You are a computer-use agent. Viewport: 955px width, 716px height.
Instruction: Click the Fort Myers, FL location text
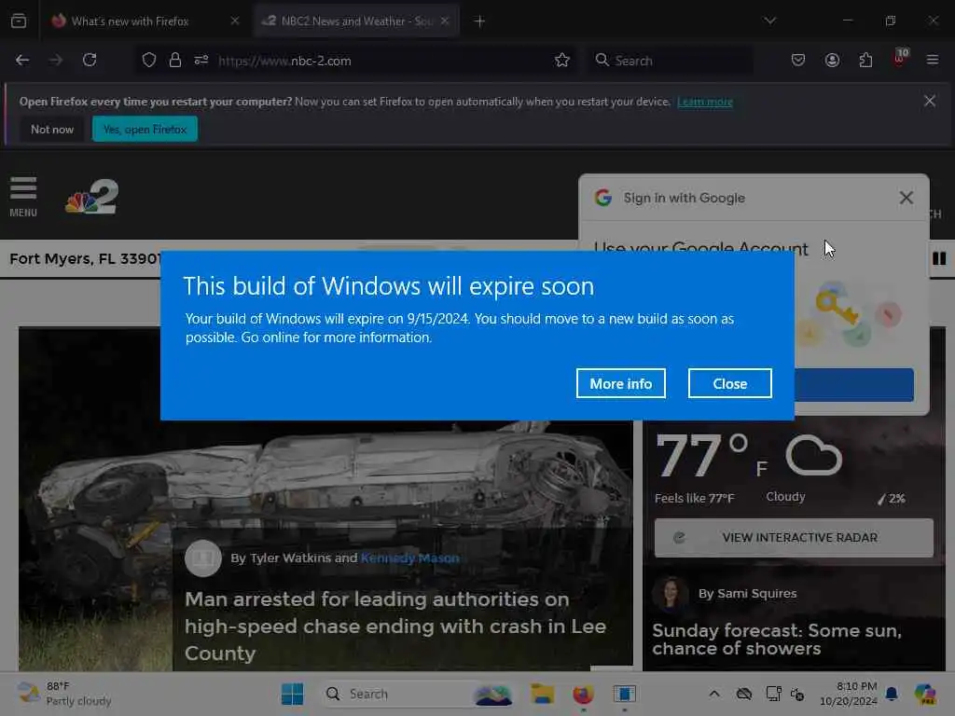84,259
